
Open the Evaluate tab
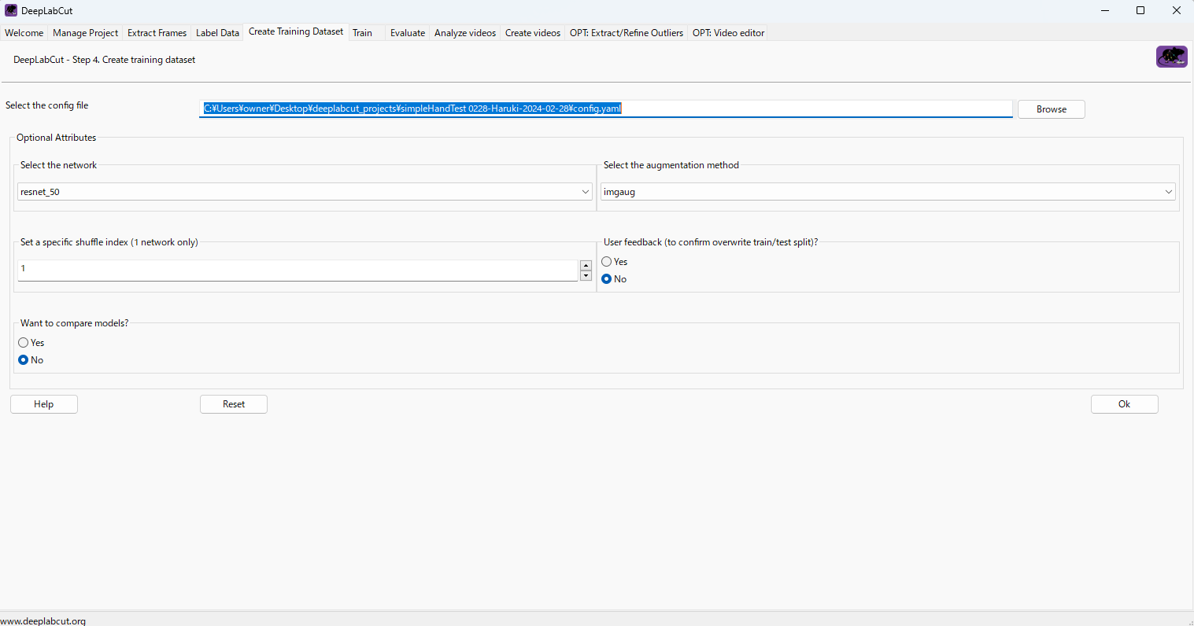click(x=408, y=33)
